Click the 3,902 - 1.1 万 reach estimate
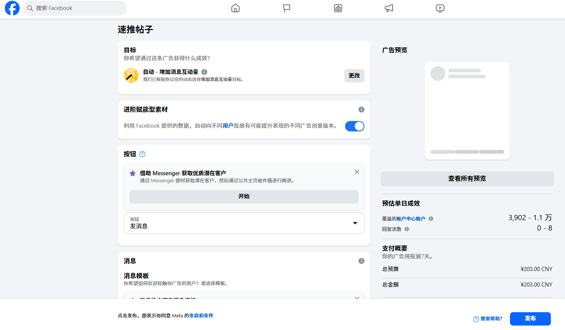Screen dimensions: 565x330 coord(530,218)
